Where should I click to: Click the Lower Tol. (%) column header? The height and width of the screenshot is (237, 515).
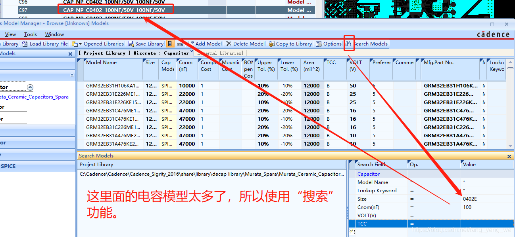[x=290, y=69]
